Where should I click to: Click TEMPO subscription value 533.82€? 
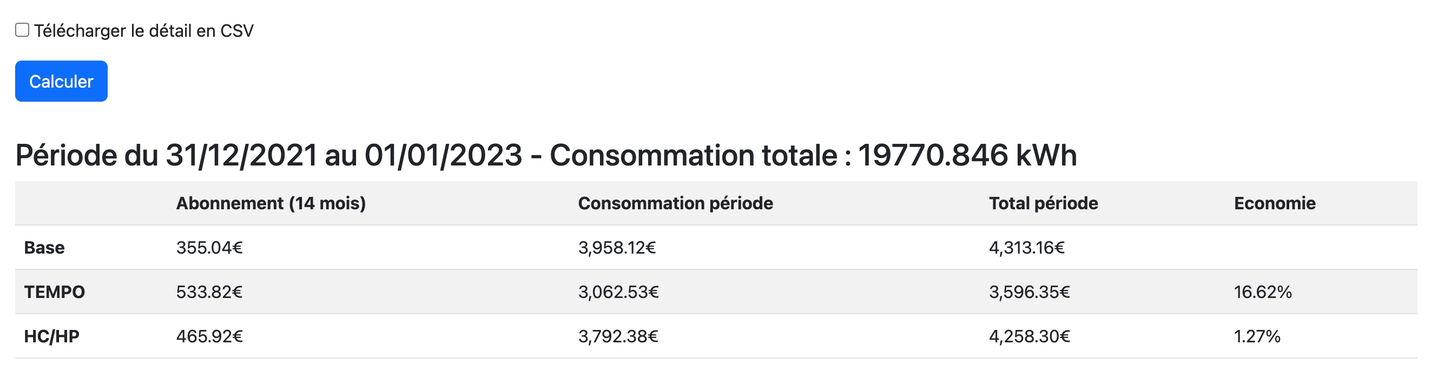(209, 292)
